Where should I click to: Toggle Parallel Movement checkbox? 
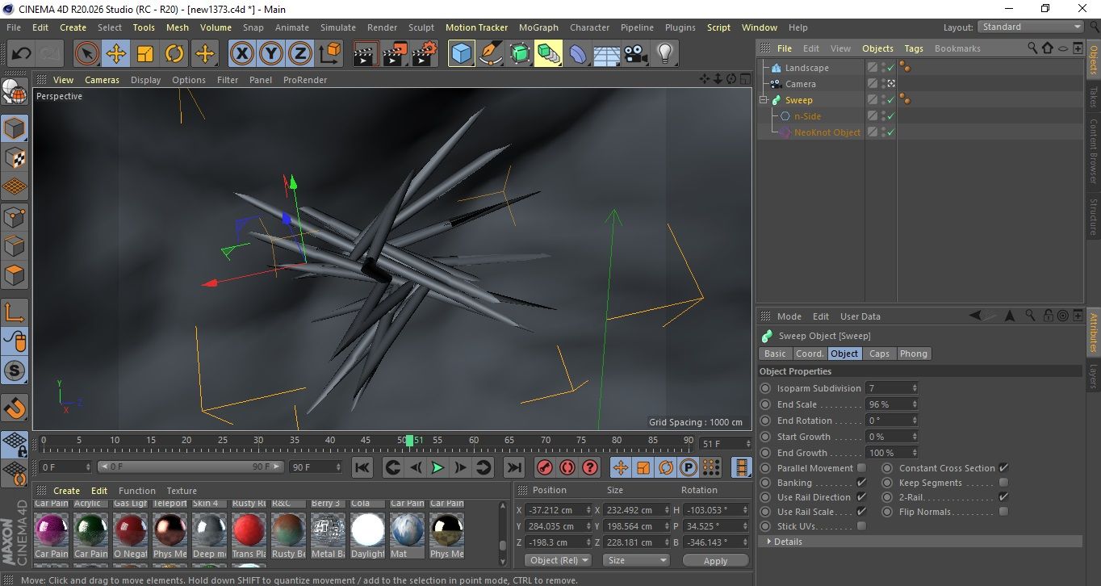point(861,468)
